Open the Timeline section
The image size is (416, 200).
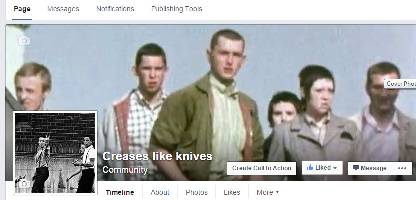[x=120, y=192]
